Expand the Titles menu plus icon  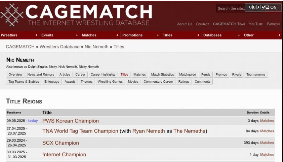click(x=198, y=35)
